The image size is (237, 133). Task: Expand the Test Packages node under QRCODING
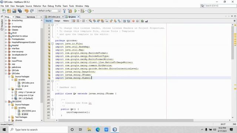[x=9, y=117]
